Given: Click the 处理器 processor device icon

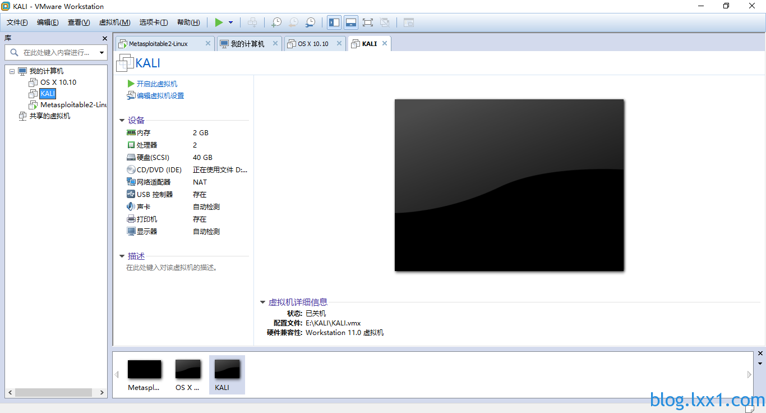Looking at the screenshot, I should [x=131, y=145].
